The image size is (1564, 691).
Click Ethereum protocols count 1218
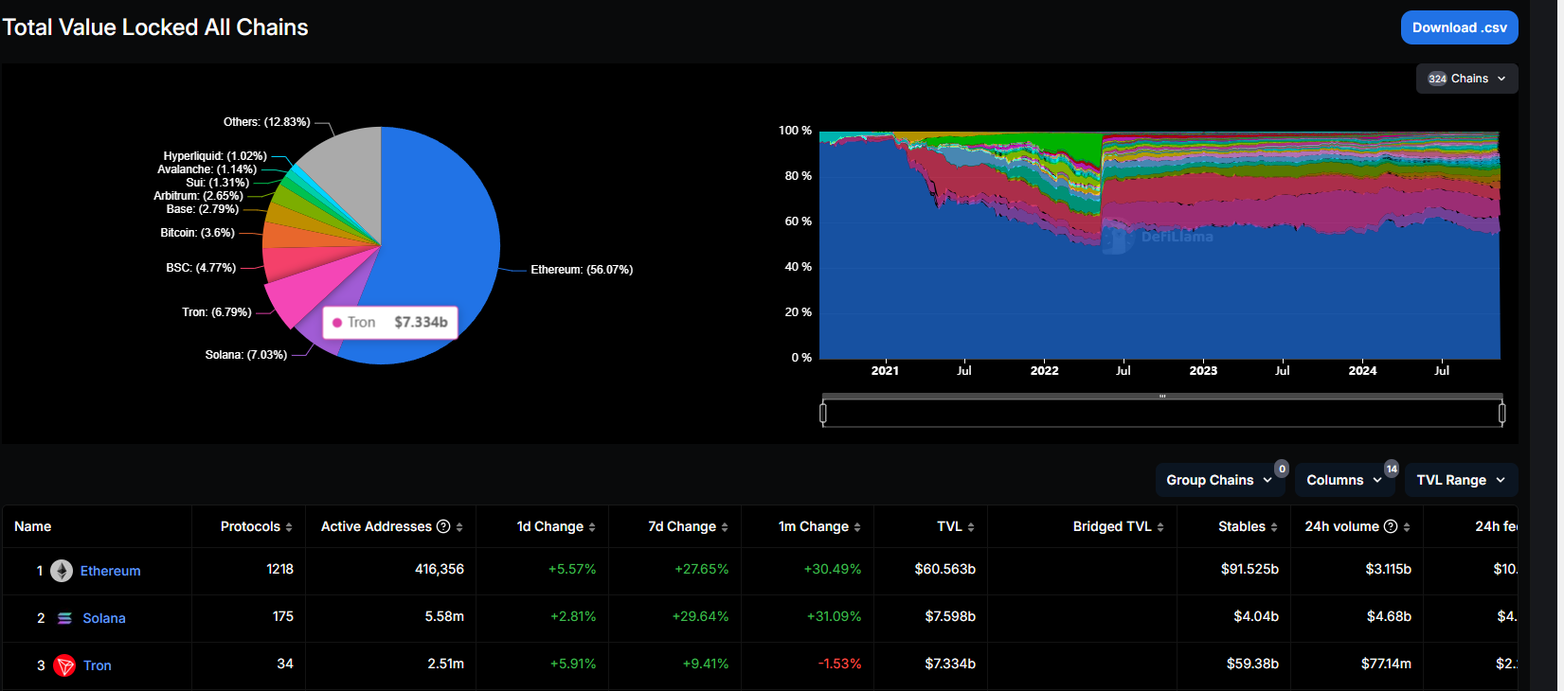coord(280,569)
